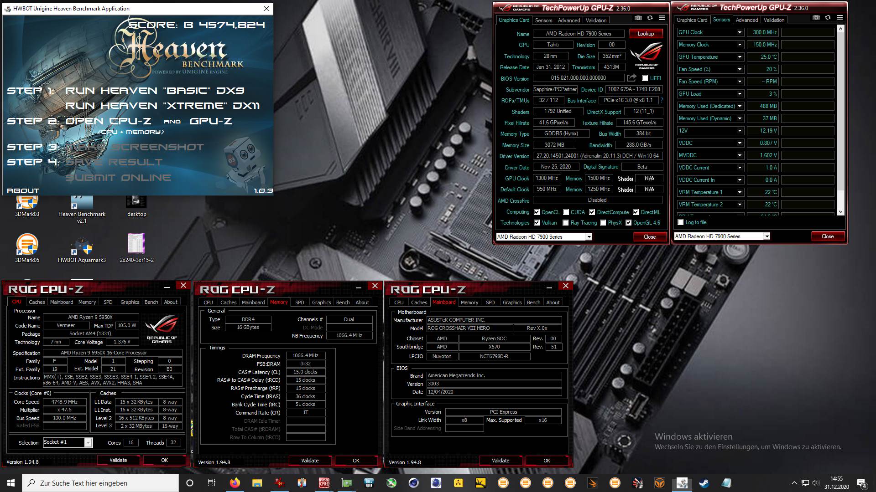876x492 pixels.
Task: Open the Socket #1 selection dropdown in CPU-Z
Action: (x=88, y=442)
